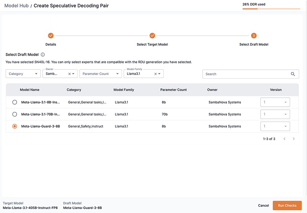Open the Version dropdown for Meta-Llama-Guard-3-8B
The image size is (307, 213).
point(275,126)
